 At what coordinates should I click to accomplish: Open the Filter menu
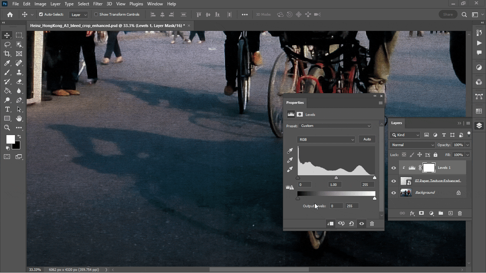[98, 4]
